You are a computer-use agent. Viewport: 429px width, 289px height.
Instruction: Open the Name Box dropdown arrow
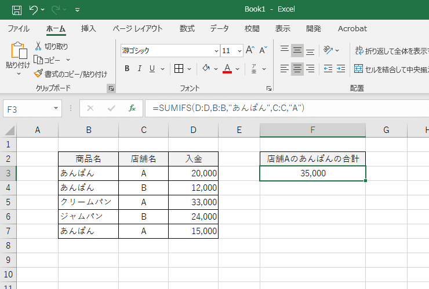[x=56, y=109]
